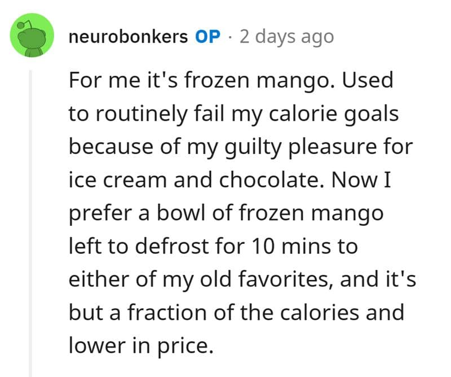Open the neurobonkers username profile link

127,37
